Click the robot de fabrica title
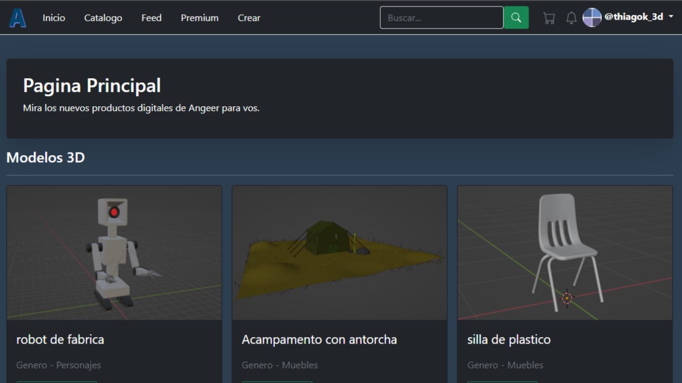 point(60,339)
